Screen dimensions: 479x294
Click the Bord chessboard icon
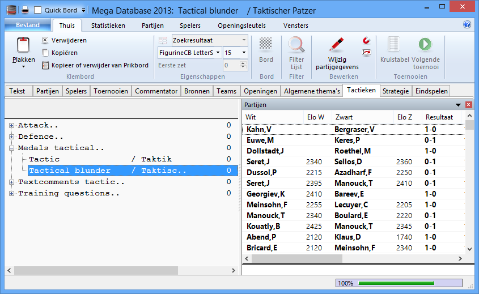(x=266, y=44)
